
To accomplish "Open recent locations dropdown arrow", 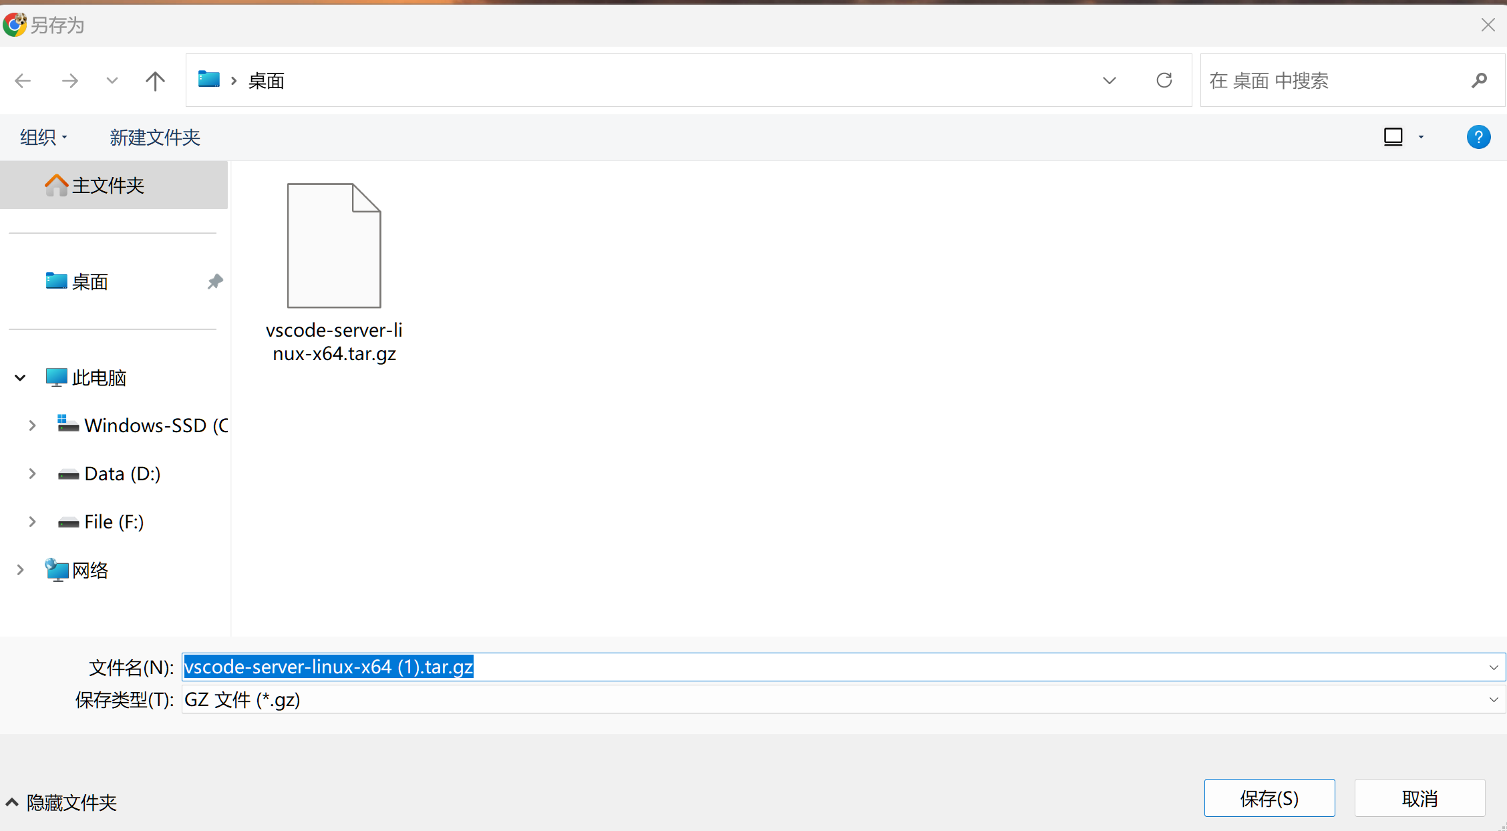I will coord(112,81).
